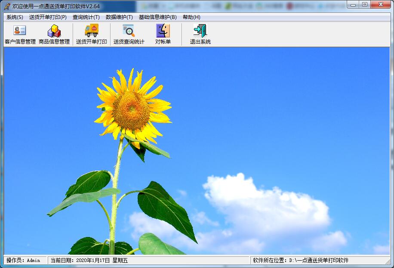Click the 软件所在位置 path in status bar

(x=301, y=260)
